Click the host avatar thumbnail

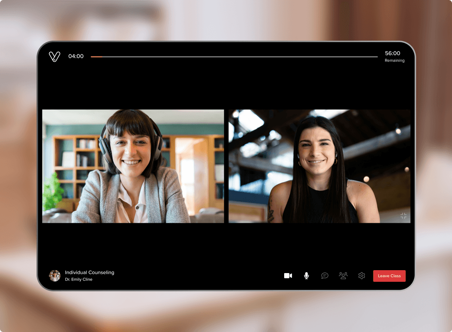point(55,276)
